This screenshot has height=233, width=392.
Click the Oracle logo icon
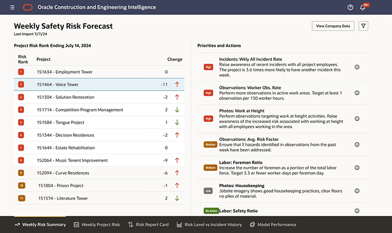27,8
